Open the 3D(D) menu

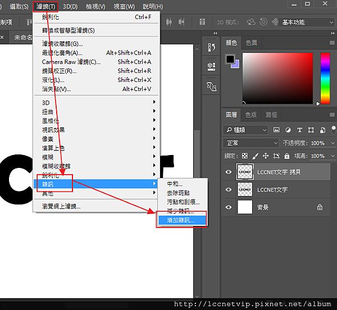pos(70,6)
